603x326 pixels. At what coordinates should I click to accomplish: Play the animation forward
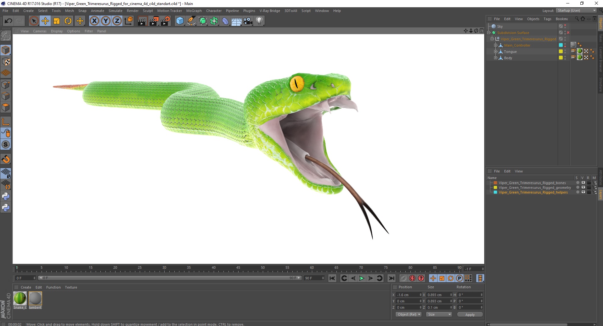(362, 278)
